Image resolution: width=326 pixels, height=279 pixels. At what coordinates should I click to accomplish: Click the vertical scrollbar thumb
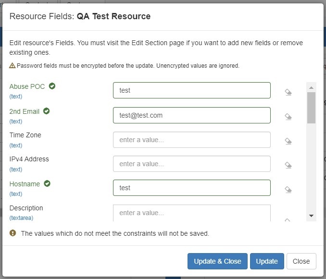point(311,108)
